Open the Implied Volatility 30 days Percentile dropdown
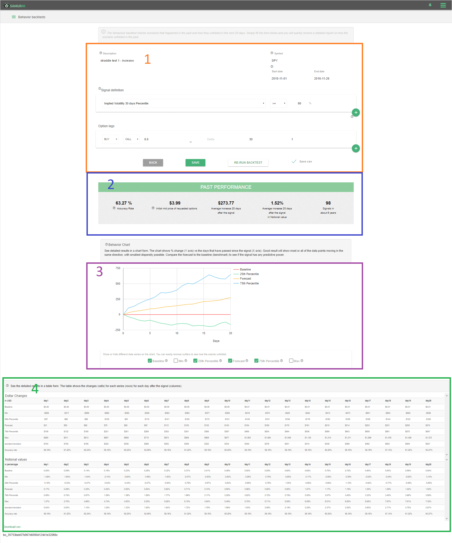Image resolution: width=452 pixels, height=543 pixels. (x=184, y=103)
